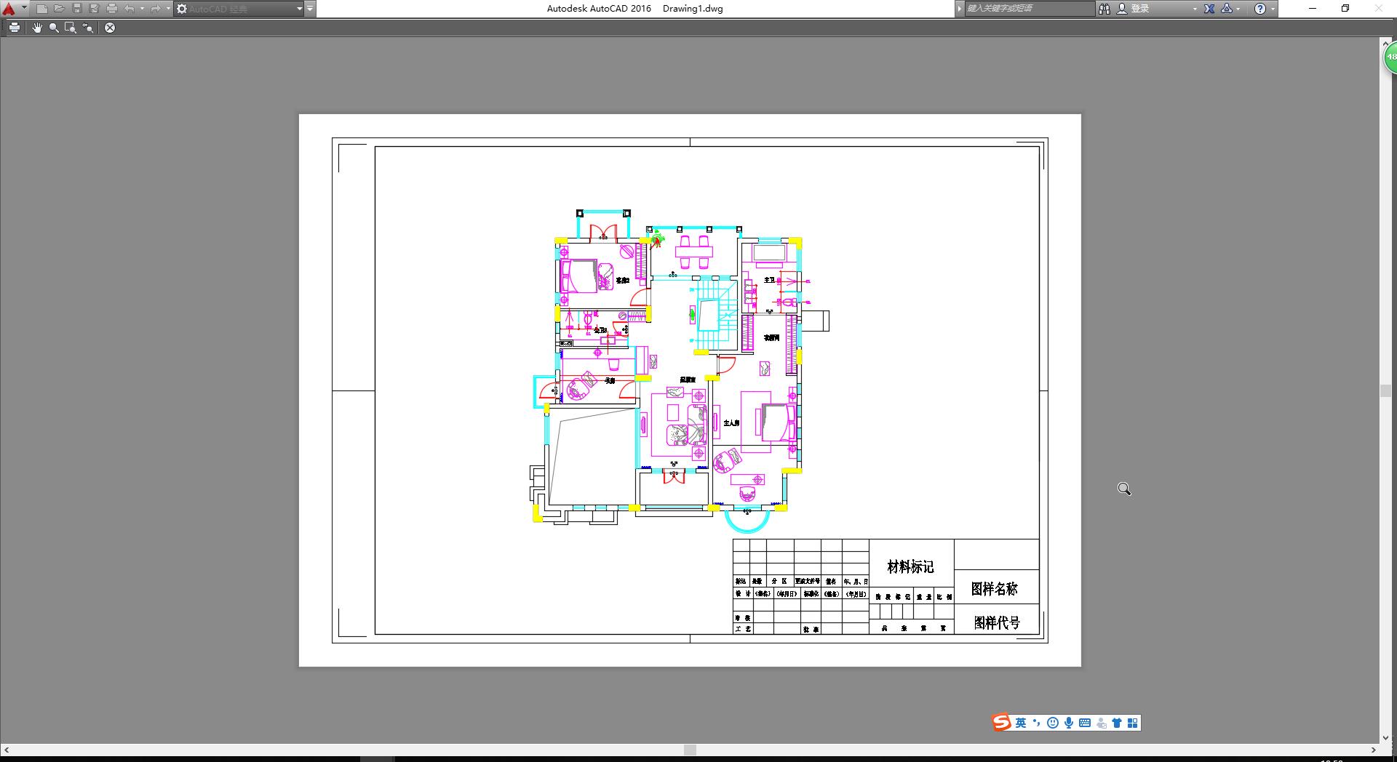
Task: Click the 材料标记 title block text
Action: click(x=910, y=566)
